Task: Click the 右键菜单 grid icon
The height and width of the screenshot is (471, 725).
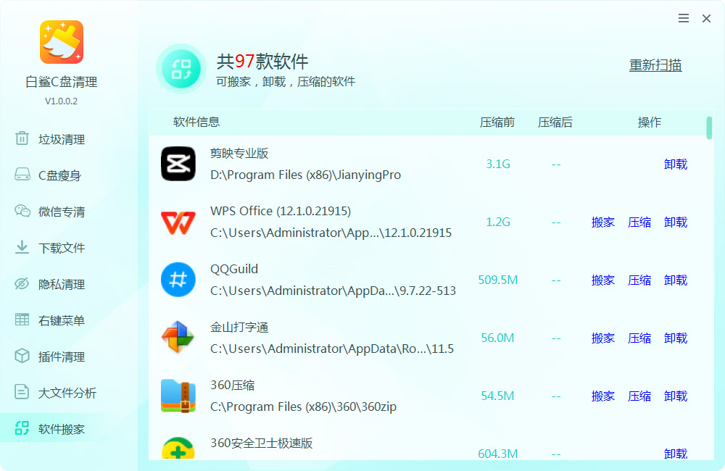Action: (22, 320)
